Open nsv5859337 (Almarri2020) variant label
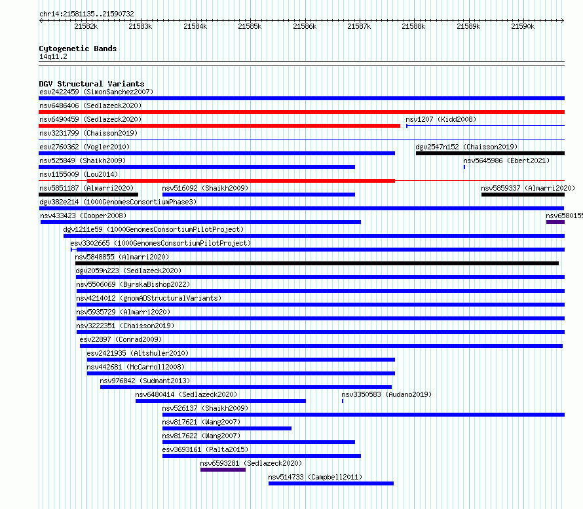 pos(528,188)
